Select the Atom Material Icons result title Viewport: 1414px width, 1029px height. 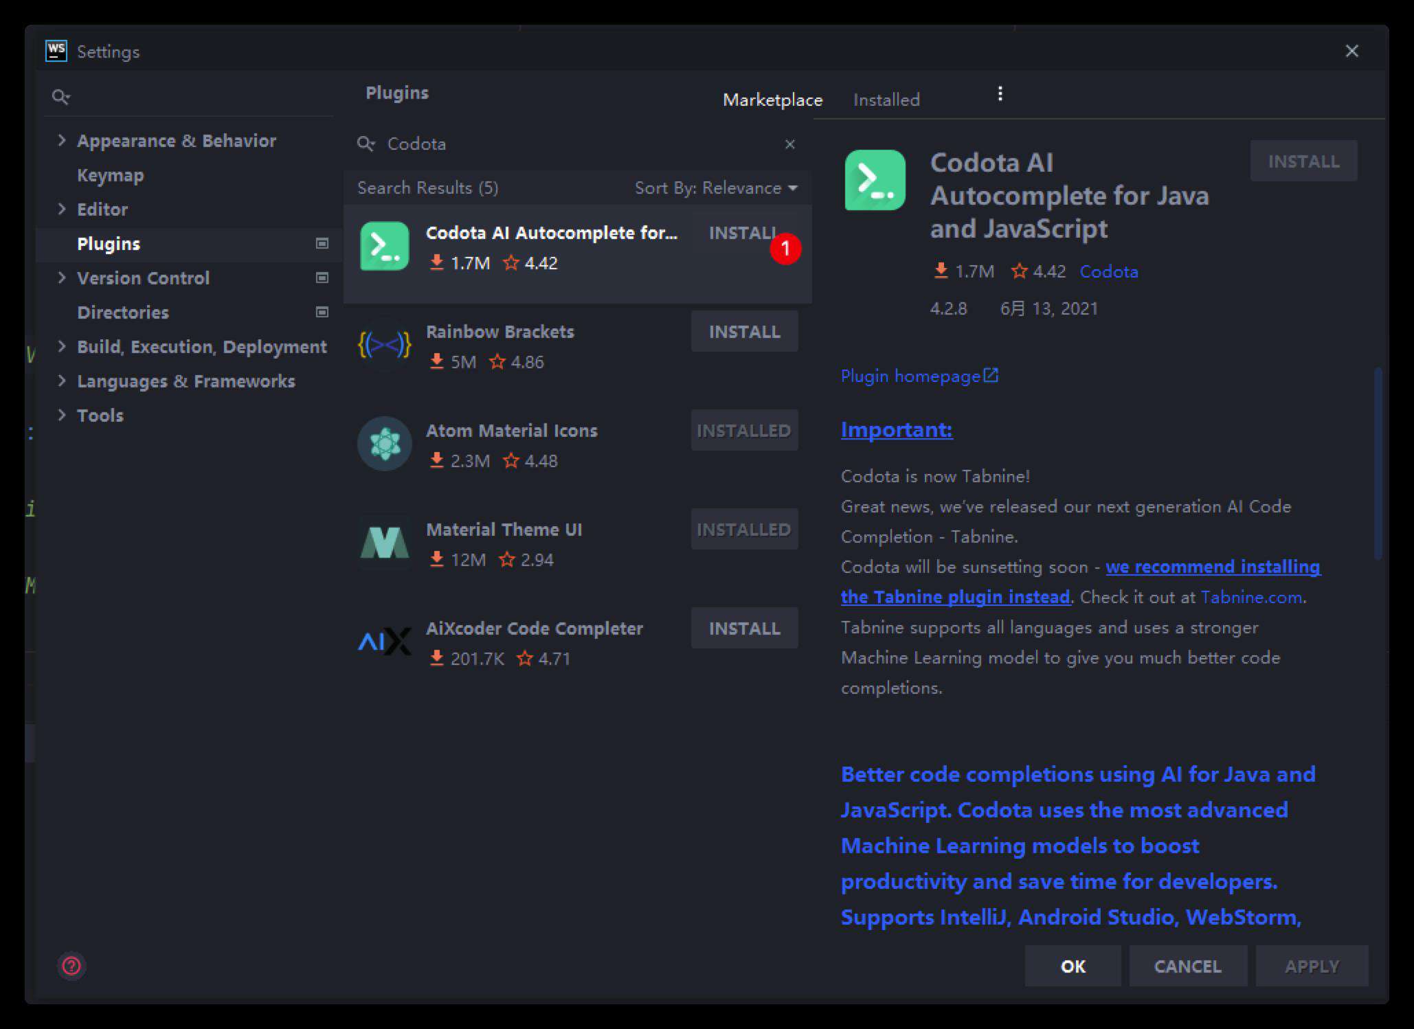click(511, 430)
